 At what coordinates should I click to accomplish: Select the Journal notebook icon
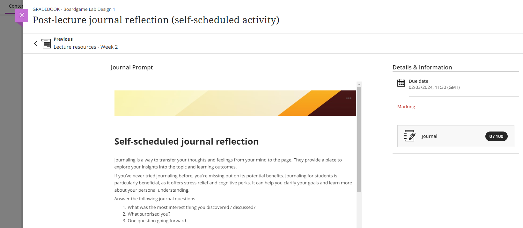[410, 136]
